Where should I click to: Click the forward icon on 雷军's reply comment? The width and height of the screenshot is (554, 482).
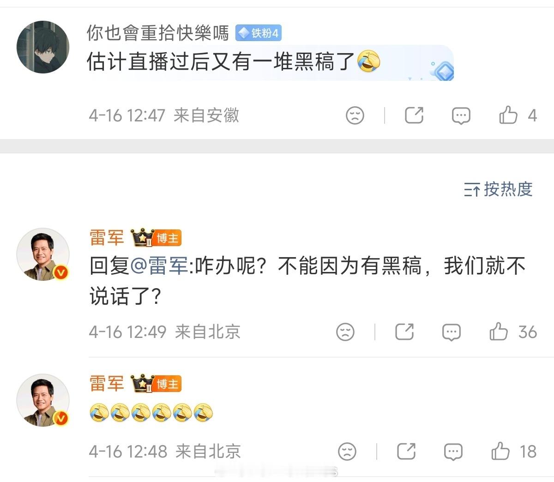tap(405, 332)
